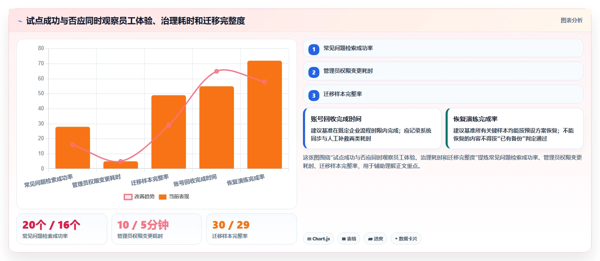The width and height of the screenshot is (600, 261).
Task: Click the trend point on 迁移样本完整率 bar
Action: [169, 125]
